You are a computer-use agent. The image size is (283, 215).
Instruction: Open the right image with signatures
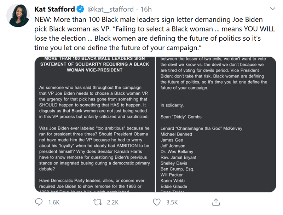[x=216, y=124]
